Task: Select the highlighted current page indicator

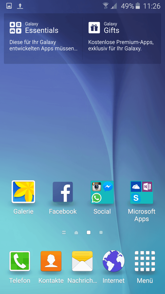Action: [88, 232]
